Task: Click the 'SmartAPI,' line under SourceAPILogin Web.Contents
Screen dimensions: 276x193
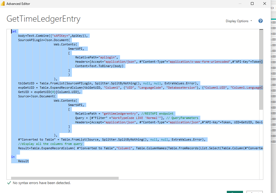Action: (x=76, y=49)
